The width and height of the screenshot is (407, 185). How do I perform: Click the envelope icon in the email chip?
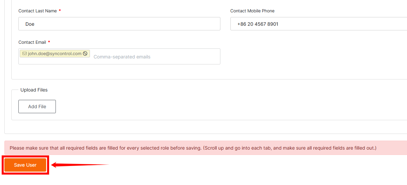click(24, 53)
